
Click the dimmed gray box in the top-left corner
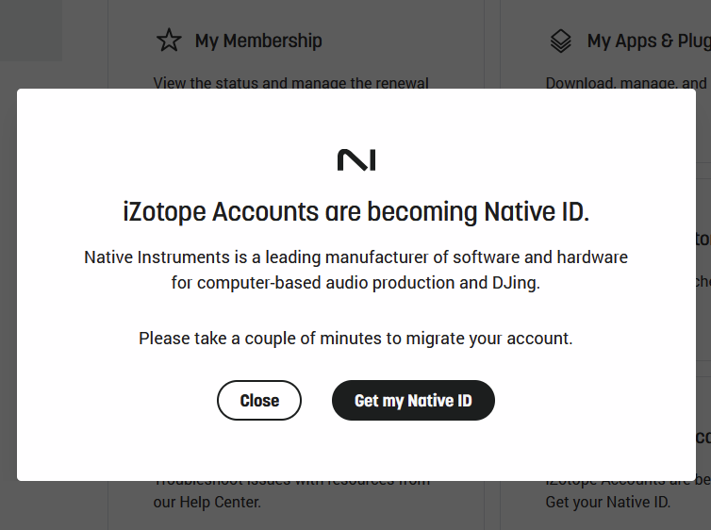coord(31,30)
